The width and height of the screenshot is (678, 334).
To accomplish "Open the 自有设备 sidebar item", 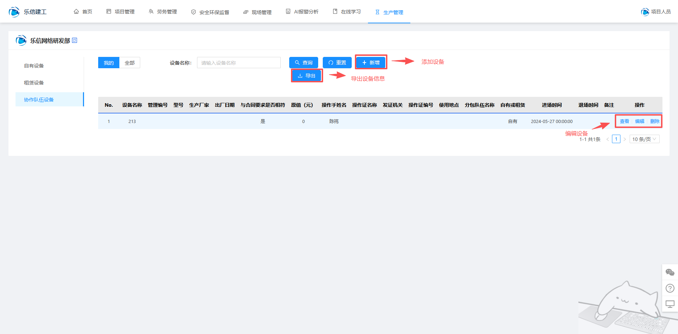I will pos(34,66).
